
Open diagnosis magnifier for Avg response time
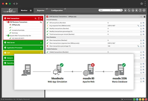point(138,26)
